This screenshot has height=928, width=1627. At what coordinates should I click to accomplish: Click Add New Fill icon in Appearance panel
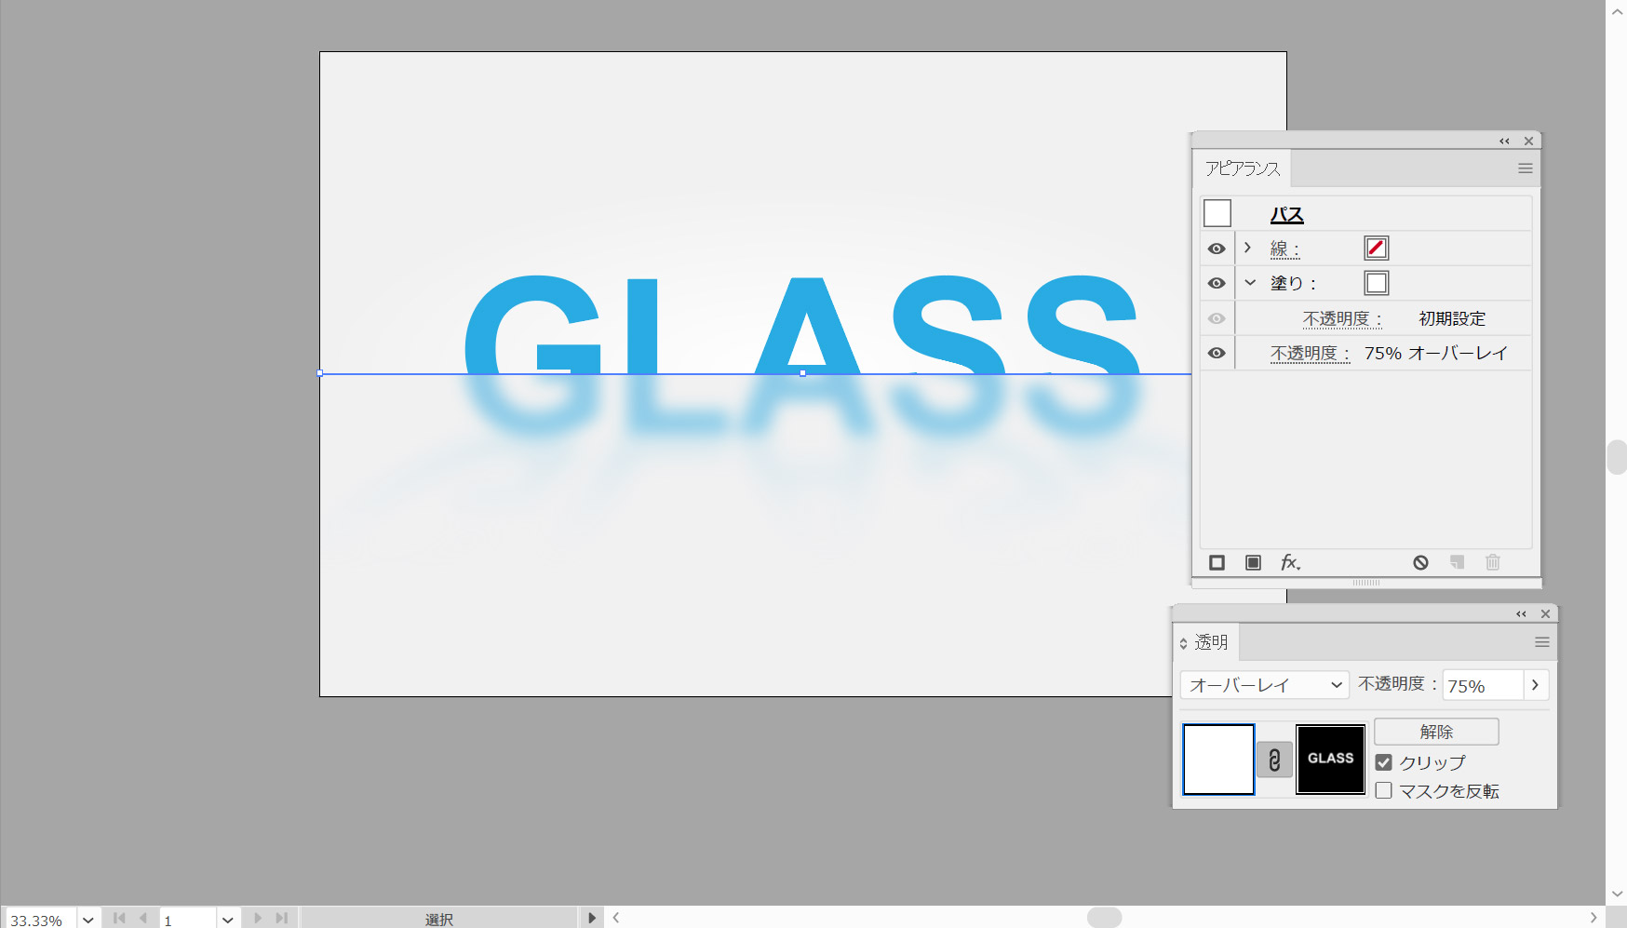pos(1253,562)
